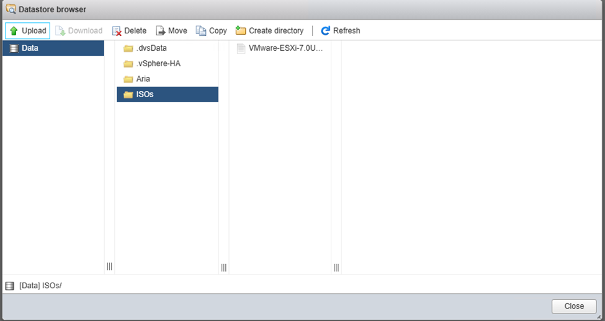This screenshot has width=605, height=321.
Task: Open the .dvsData folder
Action: (x=151, y=48)
